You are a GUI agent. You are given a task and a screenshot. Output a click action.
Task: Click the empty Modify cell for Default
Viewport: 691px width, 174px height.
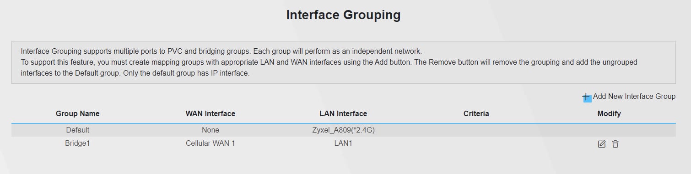pos(609,130)
